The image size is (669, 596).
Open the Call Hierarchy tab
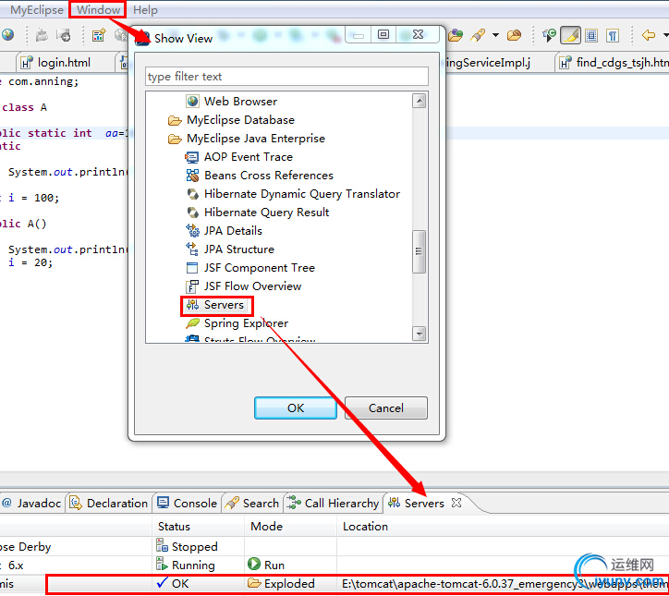click(333, 504)
